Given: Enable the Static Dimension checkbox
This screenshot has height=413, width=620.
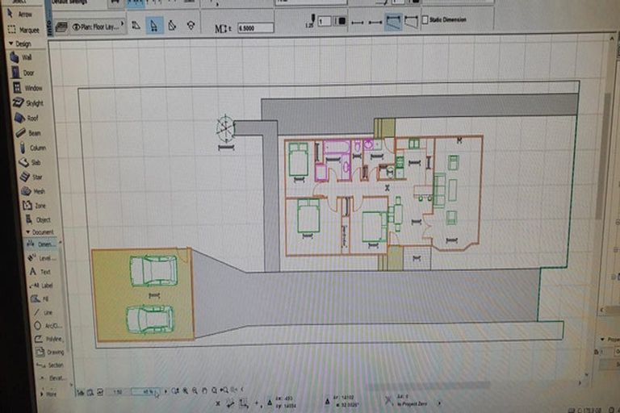Looking at the screenshot, I should tap(426, 19).
